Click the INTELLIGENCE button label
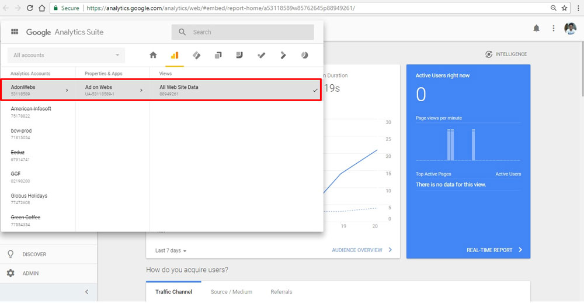 click(511, 54)
